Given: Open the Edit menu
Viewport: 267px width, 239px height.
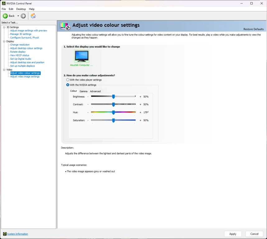Looking at the screenshot, I should 11,9.
